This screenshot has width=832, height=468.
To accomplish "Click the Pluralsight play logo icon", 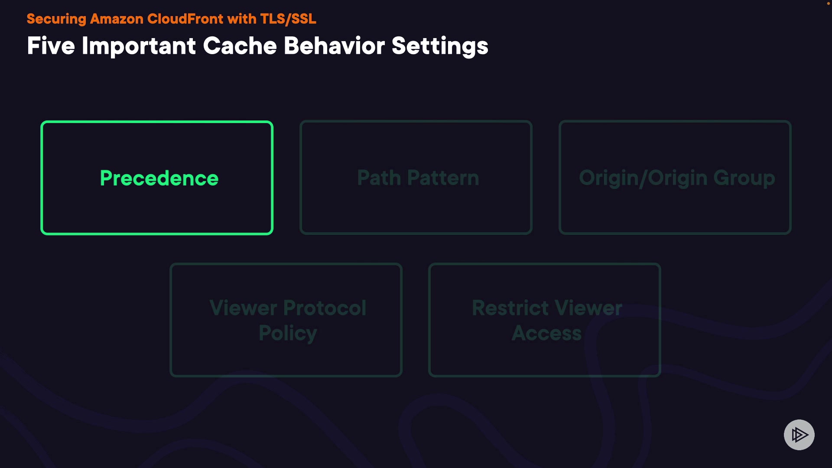I will pos(799,435).
